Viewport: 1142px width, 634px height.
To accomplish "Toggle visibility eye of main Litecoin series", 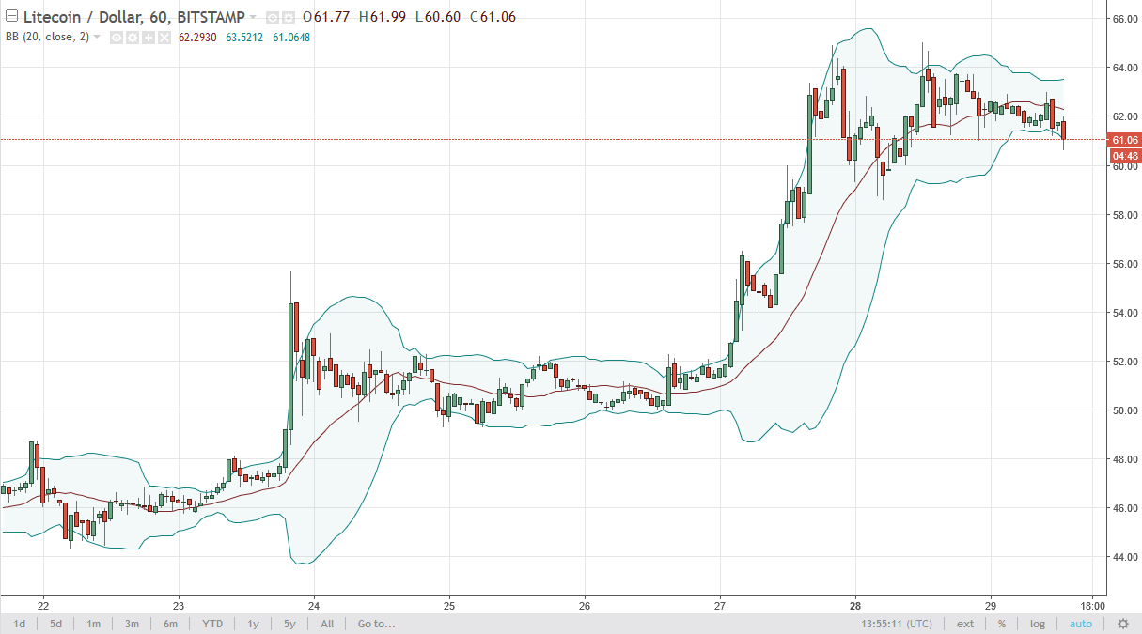I will click(272, 18).
